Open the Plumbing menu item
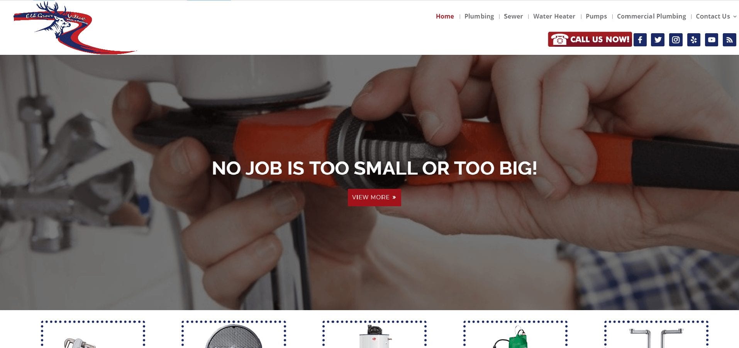Viewport: 739px width, 348px height. pos(479,16)
